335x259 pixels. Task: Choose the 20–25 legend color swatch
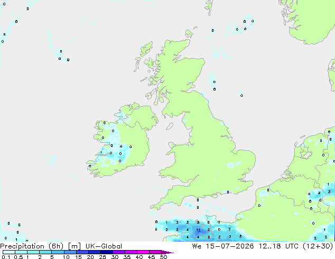(x=94, y=252)
